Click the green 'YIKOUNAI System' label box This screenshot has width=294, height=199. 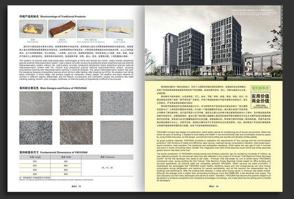pyautogui.click(x=261, y=89)
